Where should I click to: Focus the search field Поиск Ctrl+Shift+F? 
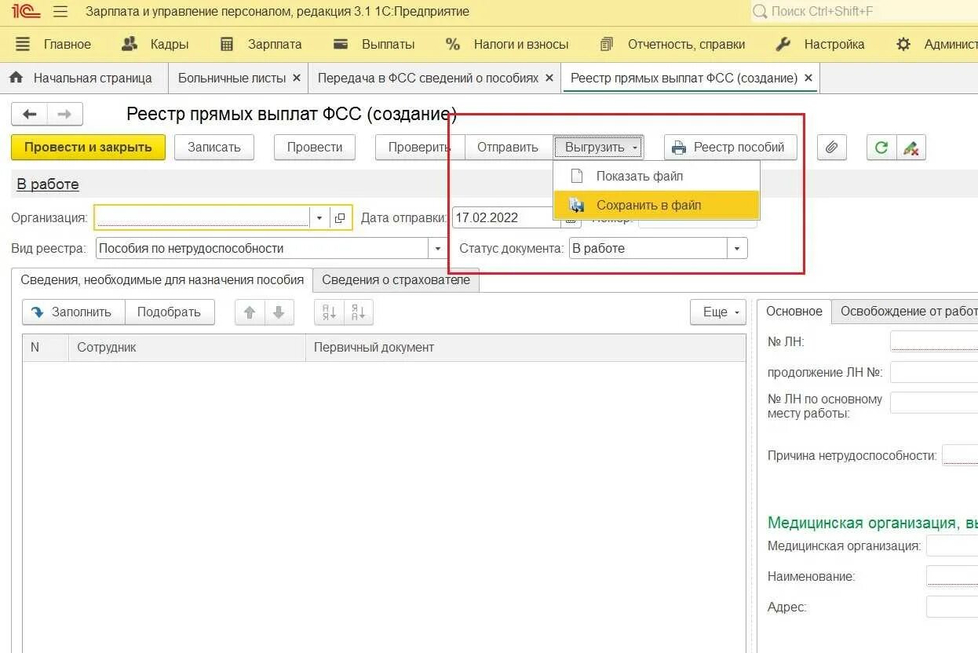[x=863, y=12]
